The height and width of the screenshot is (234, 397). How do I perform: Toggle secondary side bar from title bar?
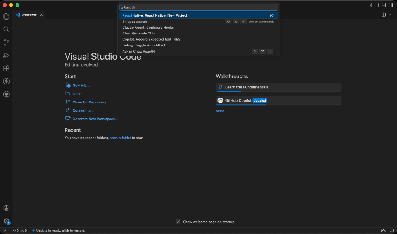point(391,5)
